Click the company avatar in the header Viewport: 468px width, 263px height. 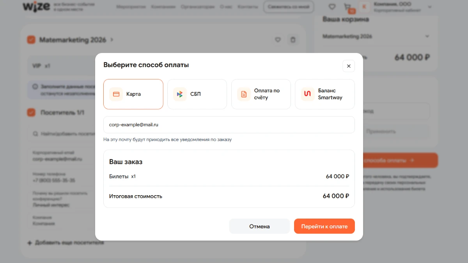(x=365, y=7)
